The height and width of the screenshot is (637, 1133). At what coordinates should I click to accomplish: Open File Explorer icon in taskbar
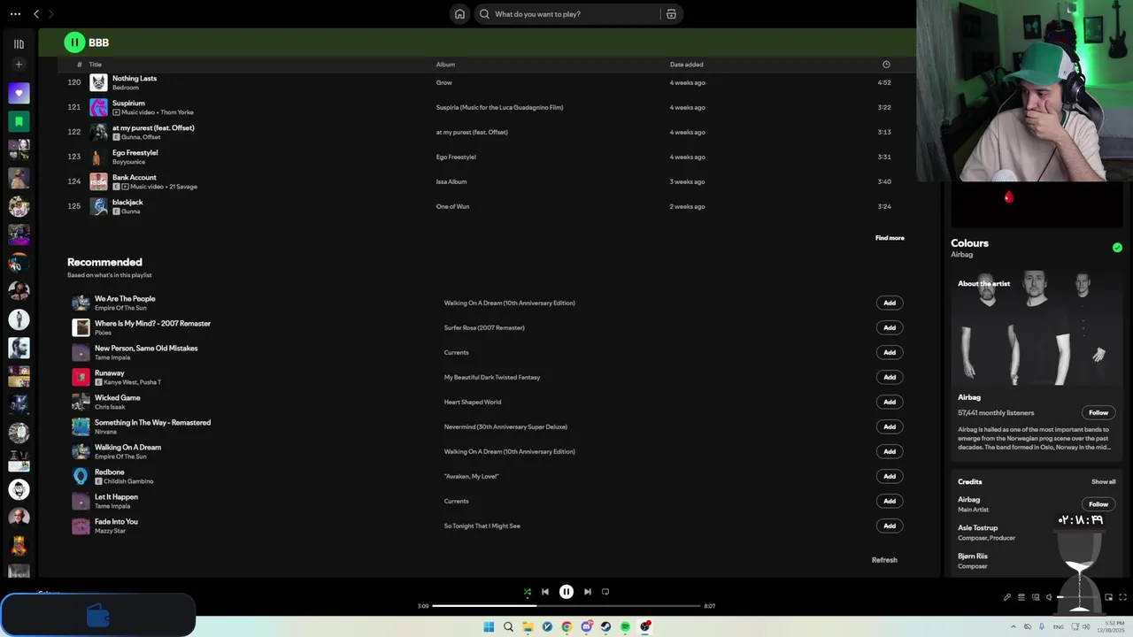[528, 627]
